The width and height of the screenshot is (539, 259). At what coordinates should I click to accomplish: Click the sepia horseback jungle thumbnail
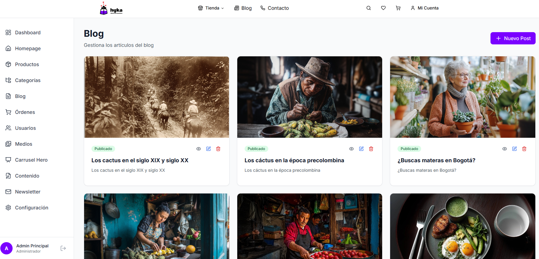pos(157,97)
